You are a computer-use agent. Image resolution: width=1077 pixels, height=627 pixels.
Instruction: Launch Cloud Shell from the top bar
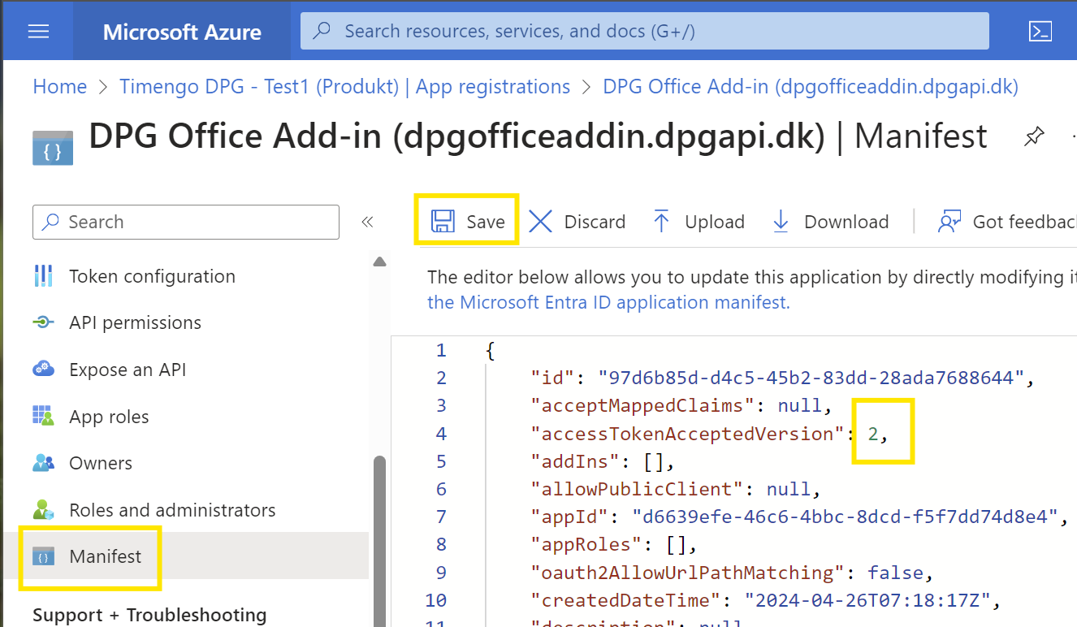tap(1040, 32)
